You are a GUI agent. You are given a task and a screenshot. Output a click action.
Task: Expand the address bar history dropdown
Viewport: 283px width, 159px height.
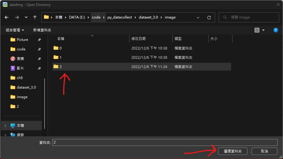[x=198, y=17]
